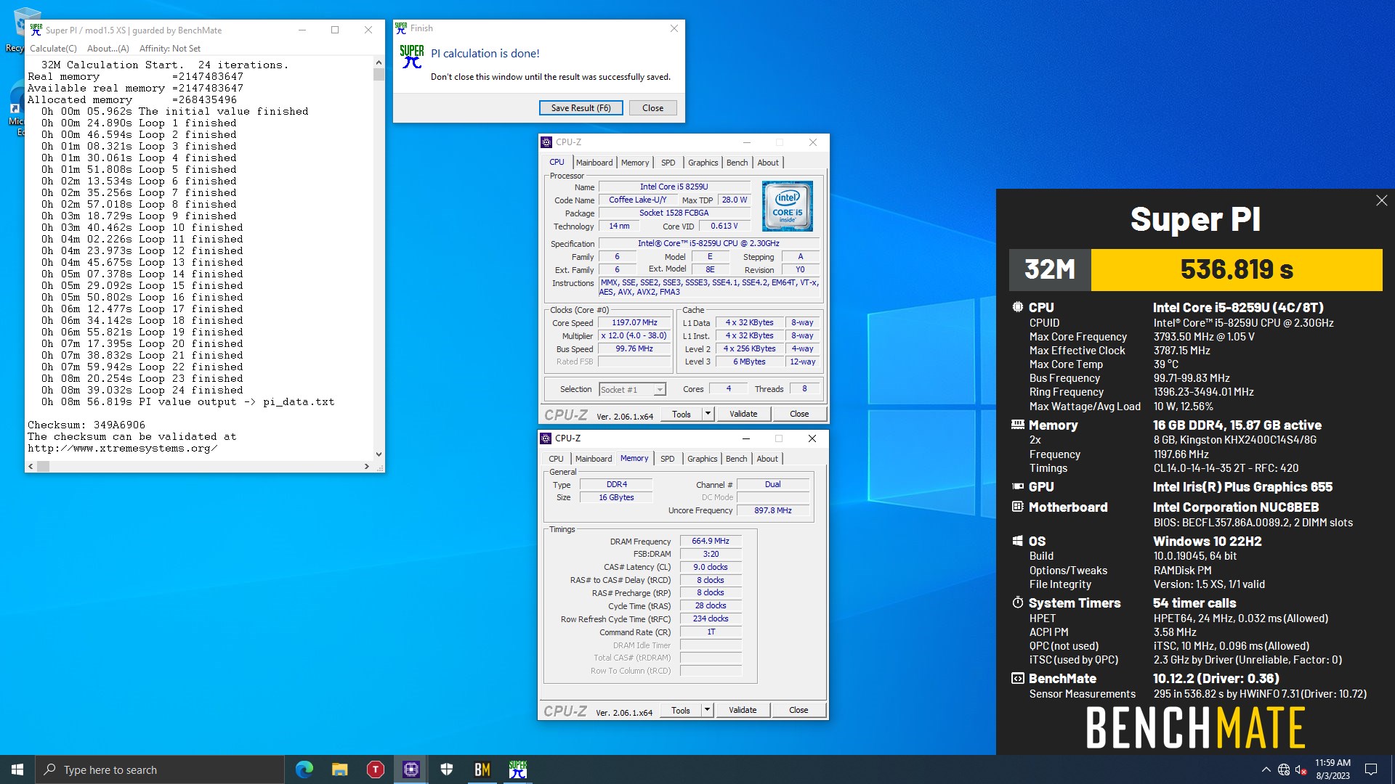Open File Explorer from taskbar
This screenshot has height=784, width=1395.
[x=340, y=769]
